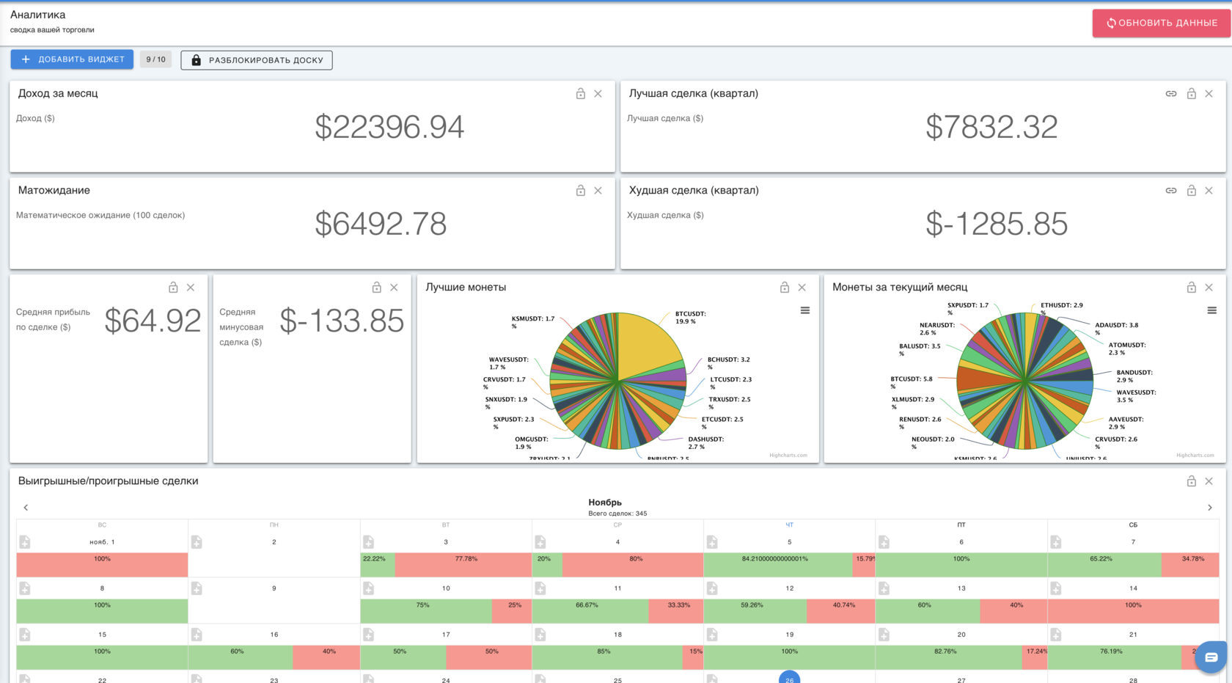The image size is (1232, 683).
Task: Add note icon for November 18
Action: 540,635
